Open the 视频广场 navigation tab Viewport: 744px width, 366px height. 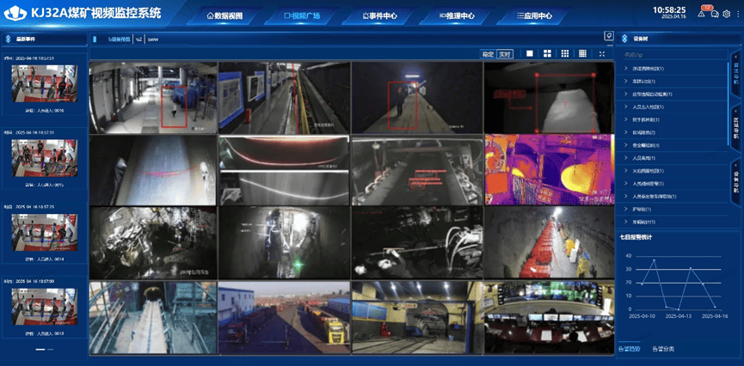302,15
